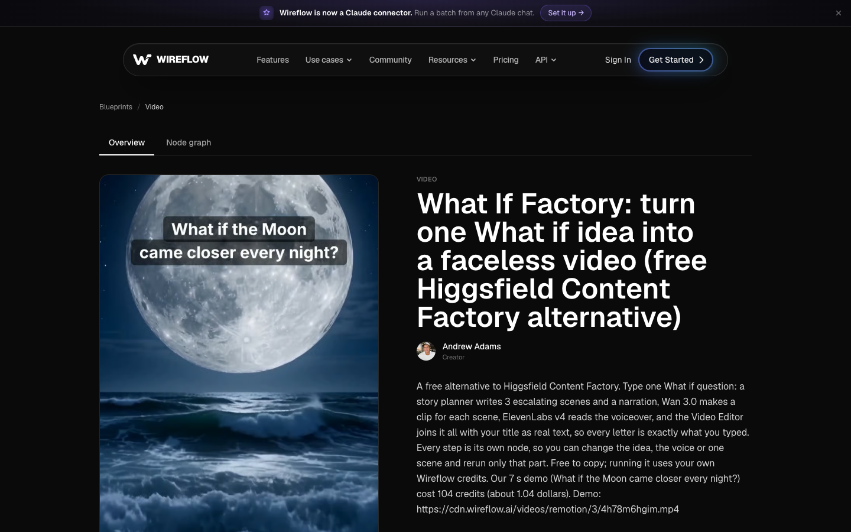Expand the Use cases dropdown
This screenshot has width=851, height=532.
click(329, 60)
